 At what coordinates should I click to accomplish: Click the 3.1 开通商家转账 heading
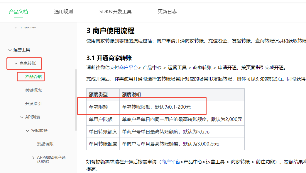click(x=109, y=58)
